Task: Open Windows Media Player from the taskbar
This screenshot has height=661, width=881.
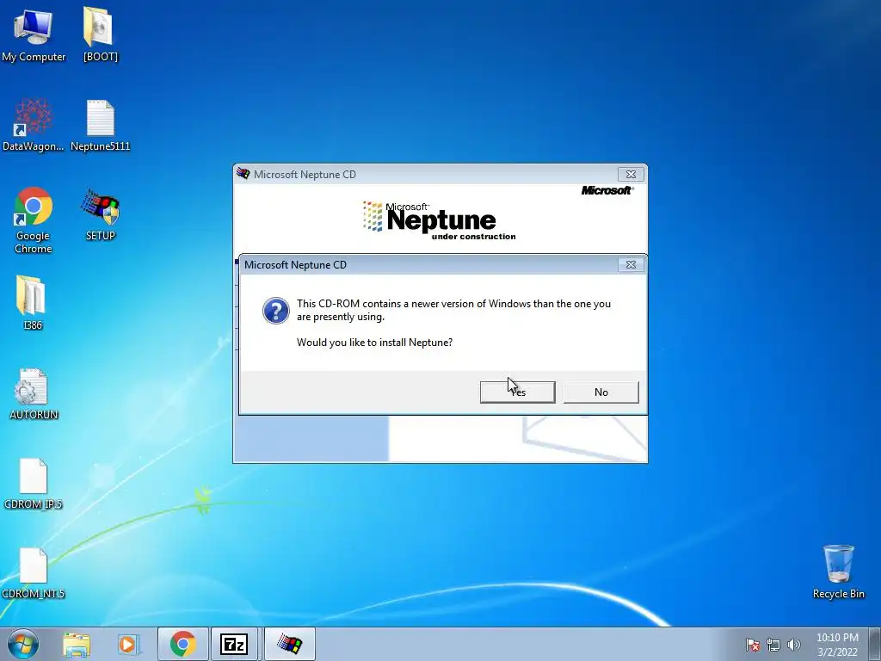Action: [128, 644]
